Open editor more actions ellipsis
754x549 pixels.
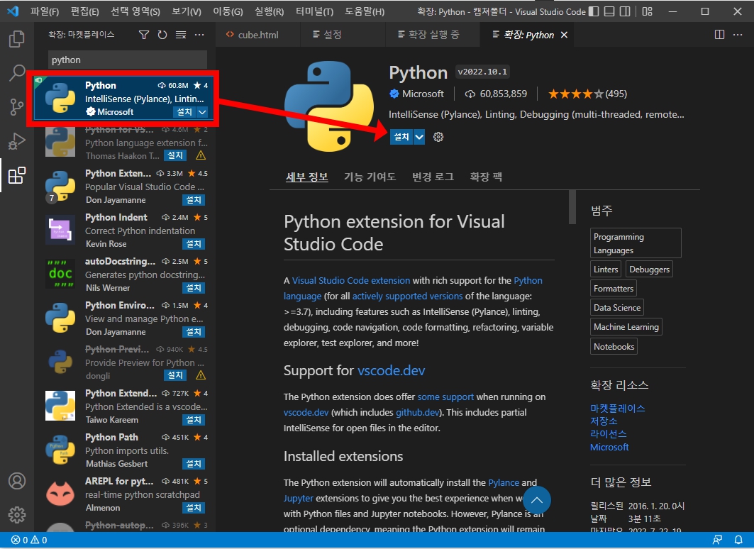pyautogui.click(x=738, y=35)
